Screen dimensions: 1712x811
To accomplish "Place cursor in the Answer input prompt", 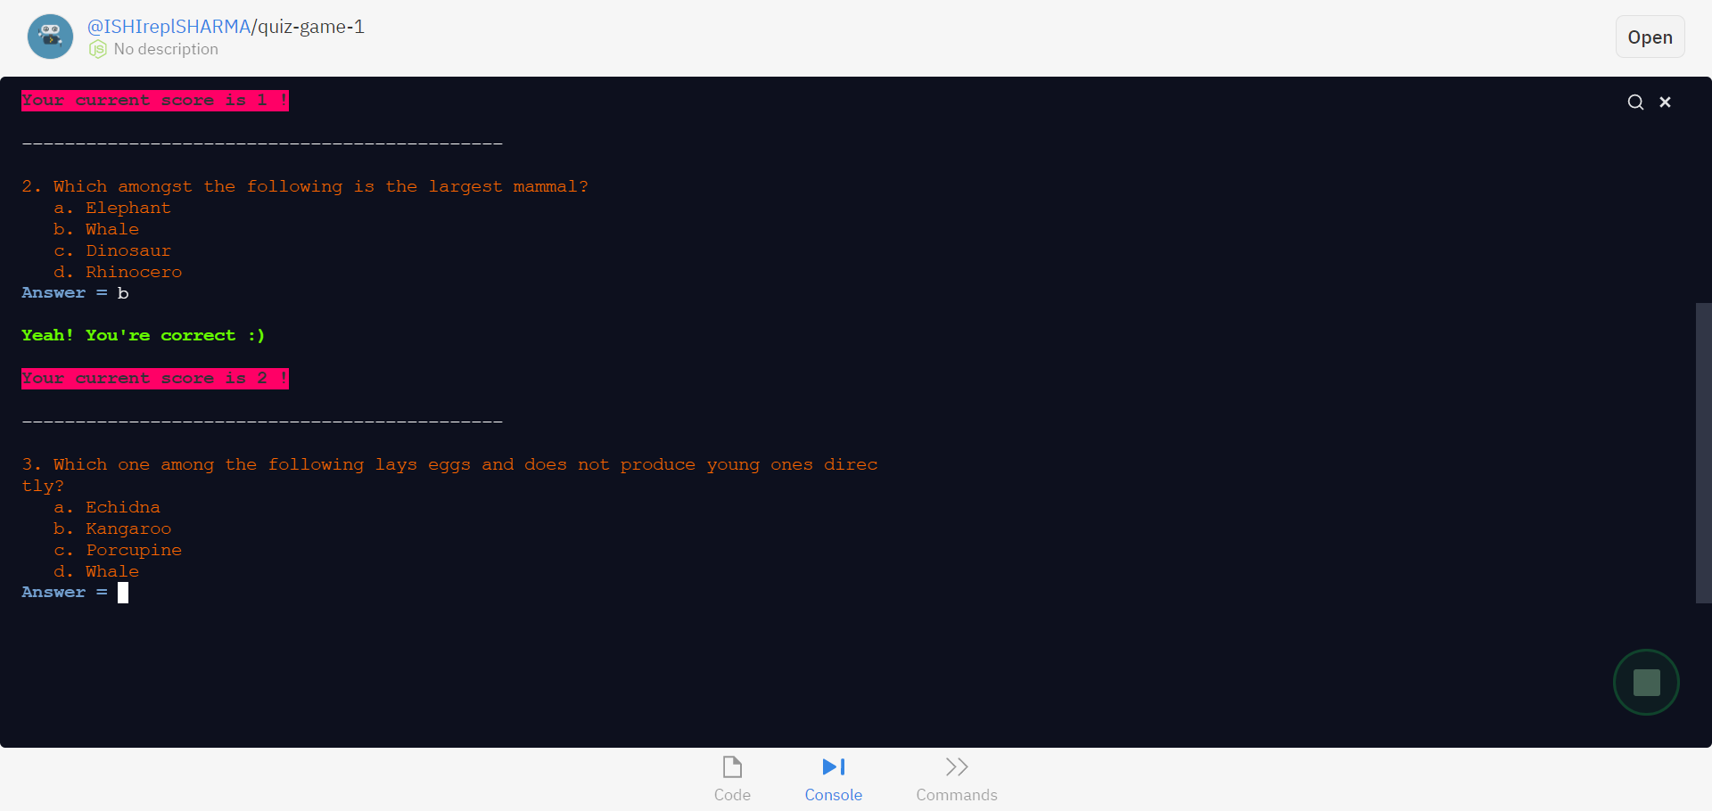I will coord(123,592).
